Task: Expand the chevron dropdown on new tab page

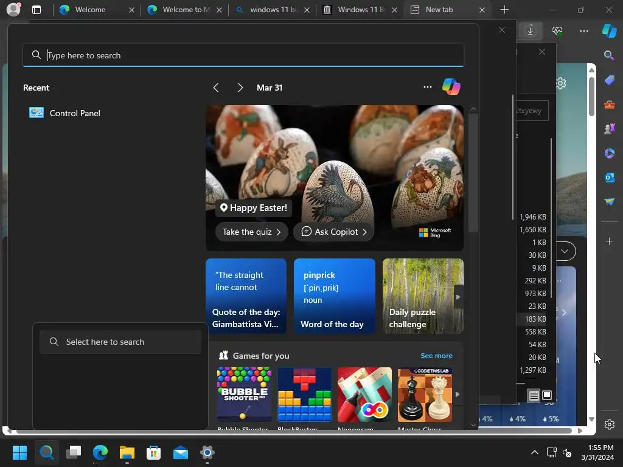Action: click(565, 251)
